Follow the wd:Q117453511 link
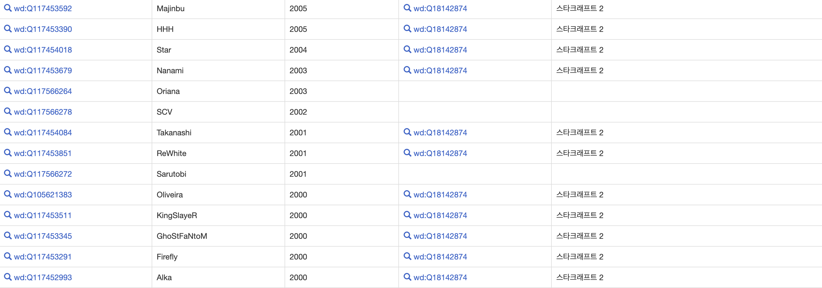Screen dimensions: 822x288 43,216
